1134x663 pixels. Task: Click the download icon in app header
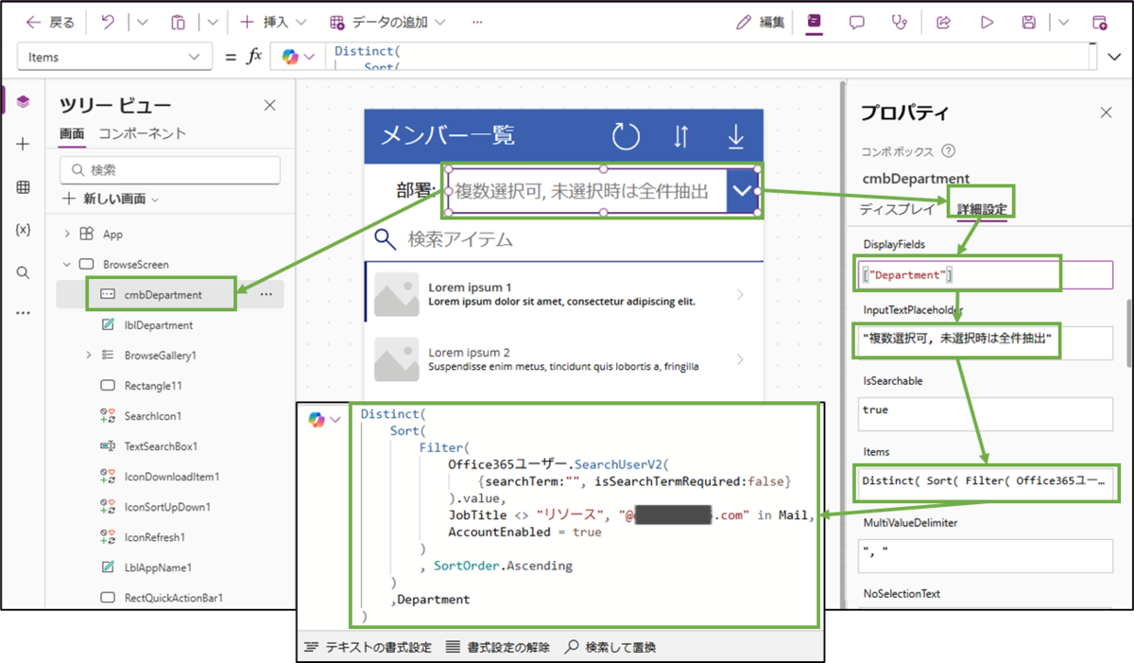[x=735, y=136]
